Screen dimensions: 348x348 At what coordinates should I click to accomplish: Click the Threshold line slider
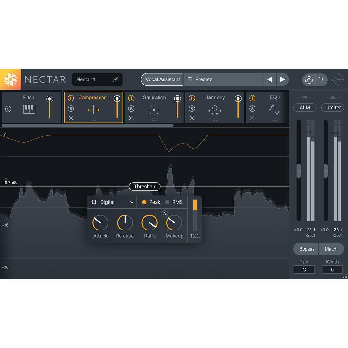[145, 187]
